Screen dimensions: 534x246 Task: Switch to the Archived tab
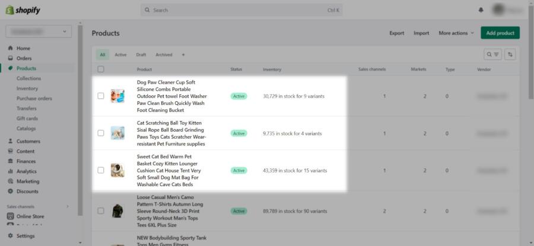(164, 55)
